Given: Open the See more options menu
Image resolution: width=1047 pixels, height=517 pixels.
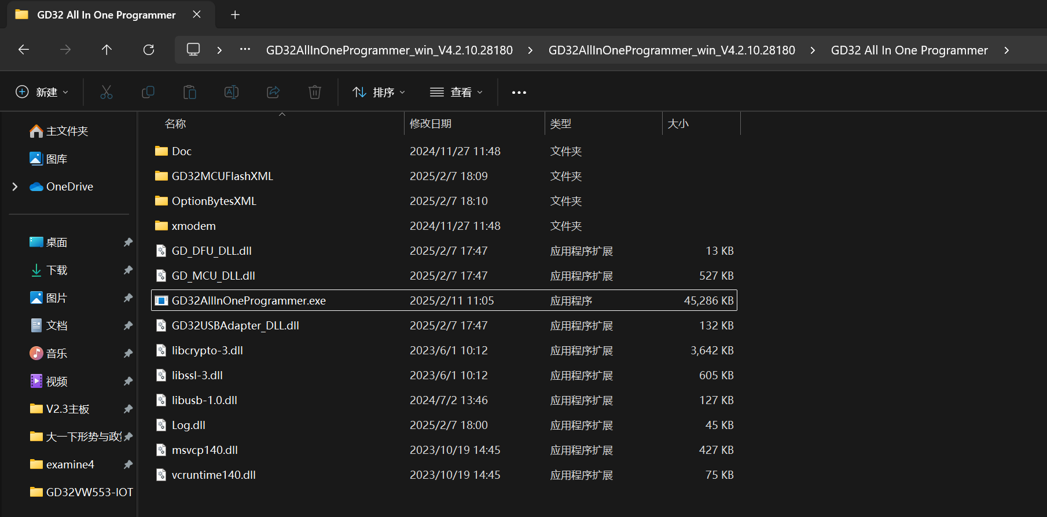Looking at the screenshot, I should point(519,93).
